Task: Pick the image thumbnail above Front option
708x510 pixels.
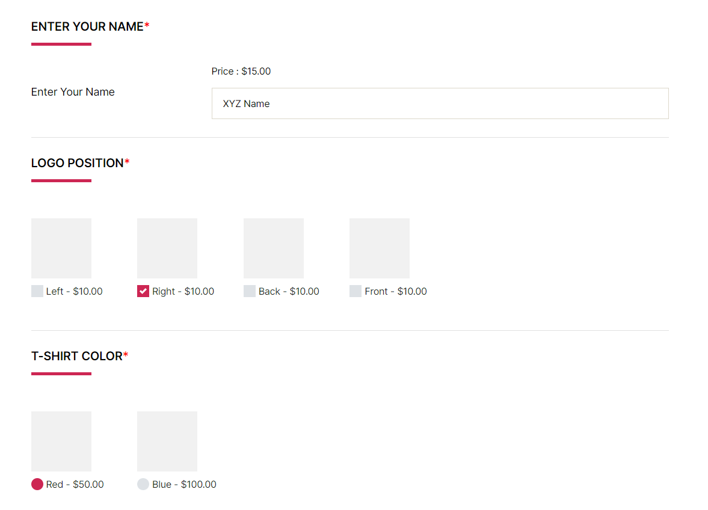Action: [380, 248]
